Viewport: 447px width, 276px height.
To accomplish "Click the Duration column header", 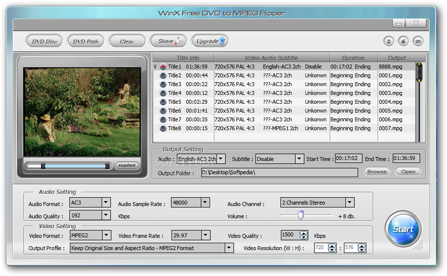I will [x=353, y=58].
